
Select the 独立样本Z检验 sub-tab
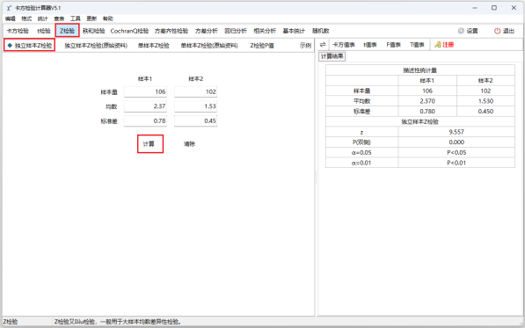click(x=30, y=45)
